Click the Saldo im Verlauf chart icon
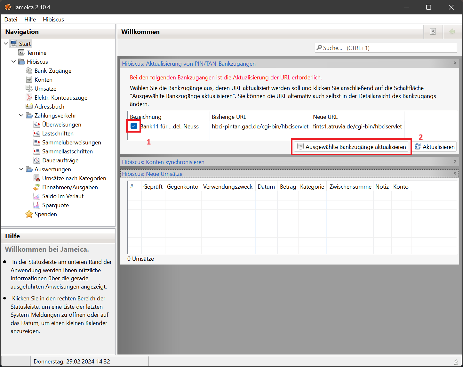Image resolution: width=463 pixels, height=367 pixels. tap(37, 196)
